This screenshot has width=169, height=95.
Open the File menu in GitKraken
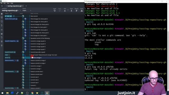tap(1, 3)
